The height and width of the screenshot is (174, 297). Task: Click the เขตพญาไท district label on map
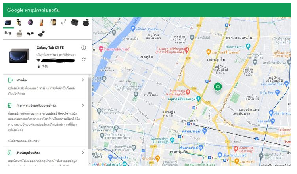coord(216,59)
